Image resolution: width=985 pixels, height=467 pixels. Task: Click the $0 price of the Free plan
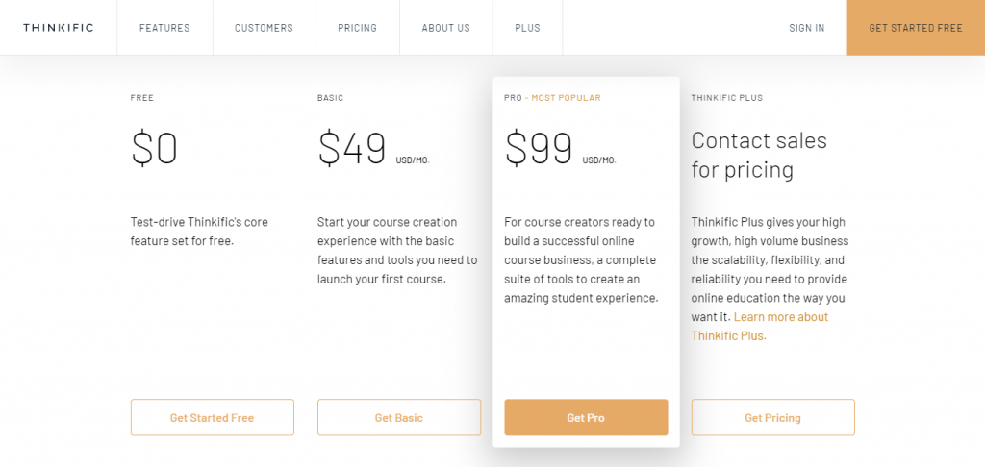pyautogui.click(x=155, y=150)
